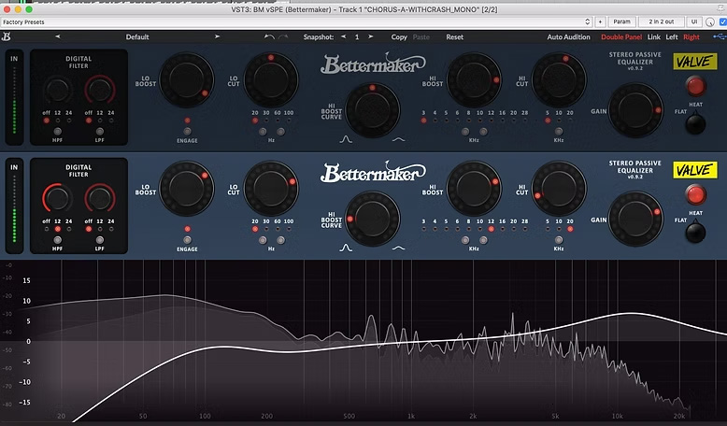This screenshot has width=727, height=426.
Task: Click top panel GAIN knob
Action: click(x=635, y=110)
